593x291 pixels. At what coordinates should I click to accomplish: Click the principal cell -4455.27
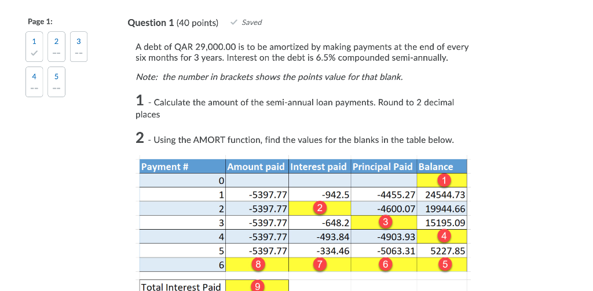click(385, 195)
